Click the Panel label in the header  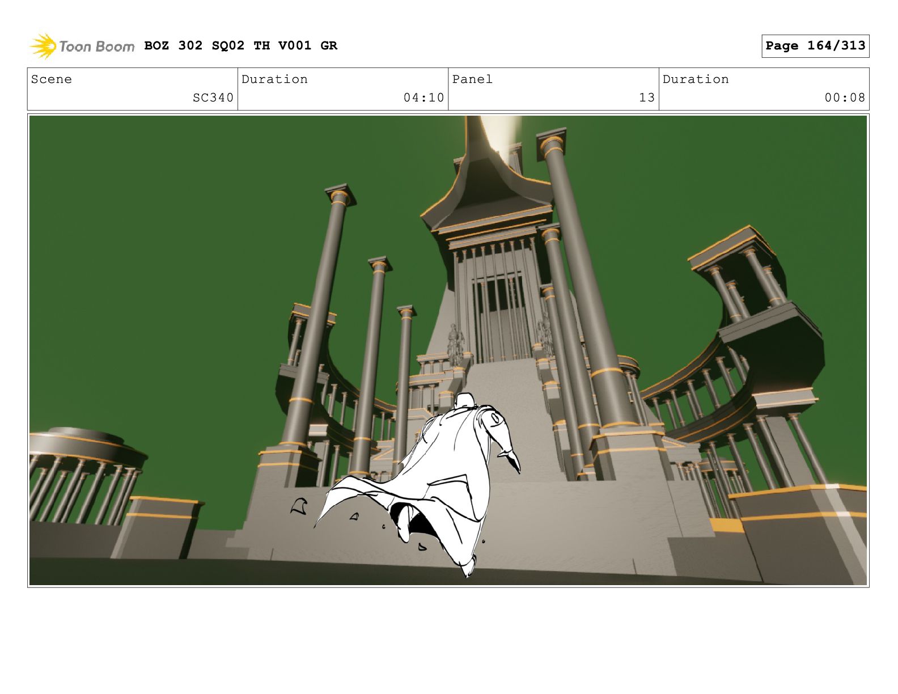(472, 79)
